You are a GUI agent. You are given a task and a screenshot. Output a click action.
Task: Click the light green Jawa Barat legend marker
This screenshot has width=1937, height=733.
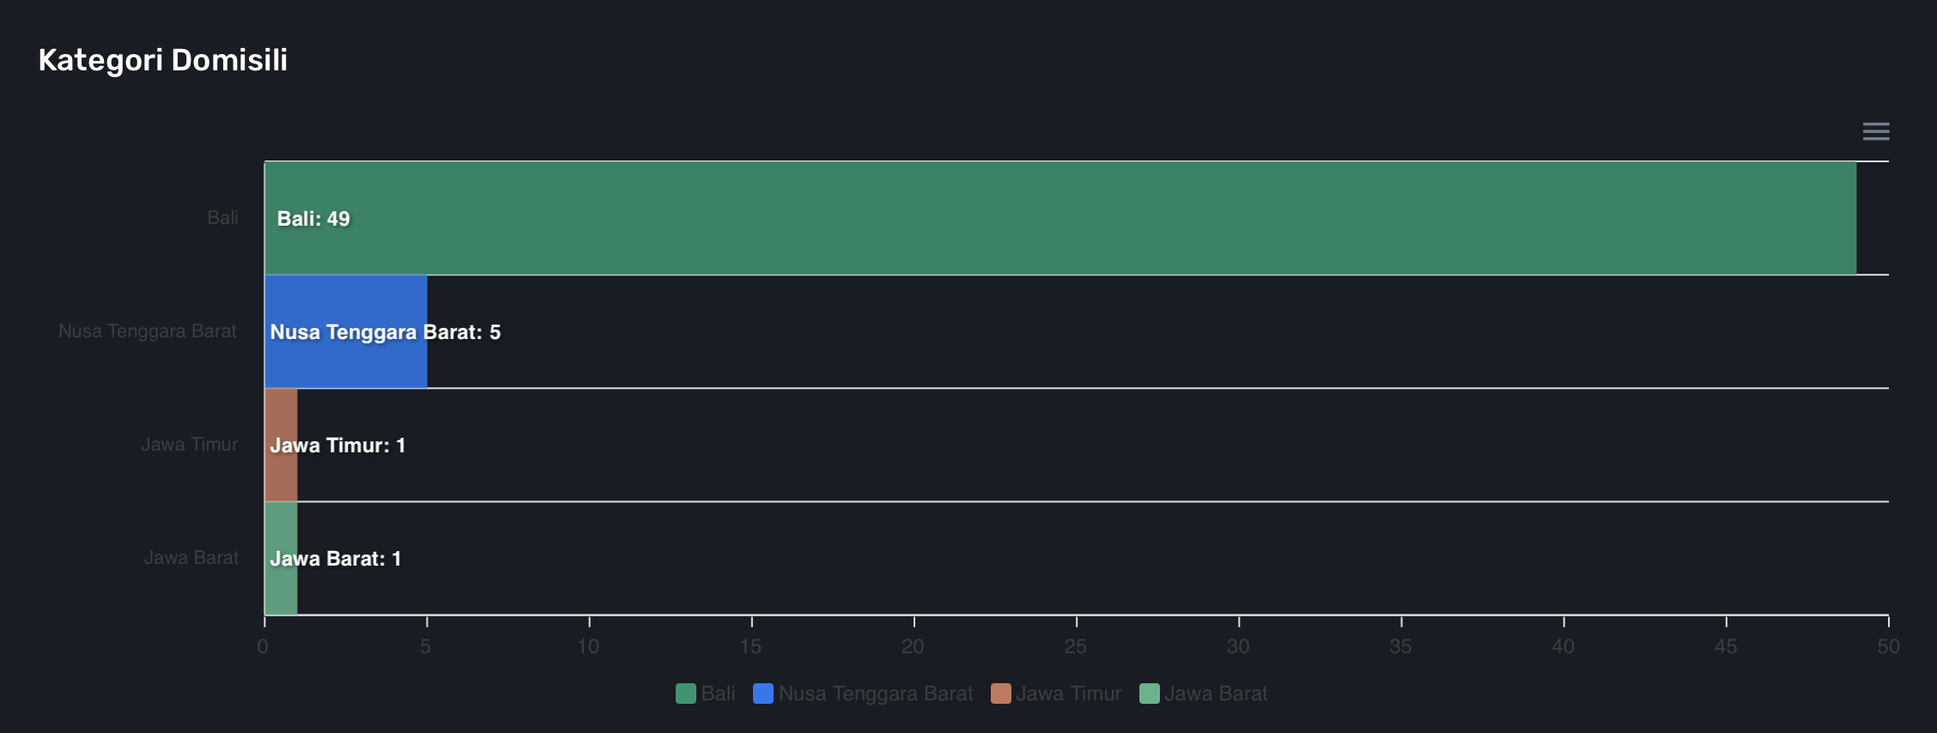point(1149,694)
